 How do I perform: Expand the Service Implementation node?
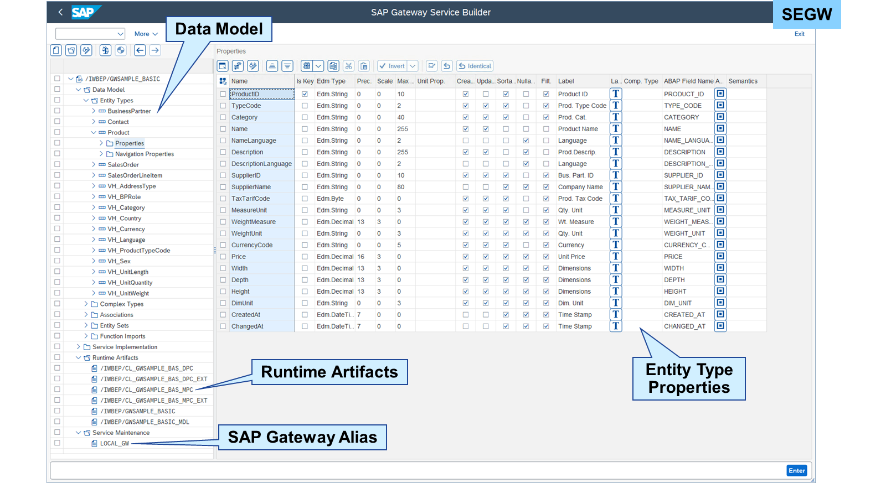pos(78,347)
